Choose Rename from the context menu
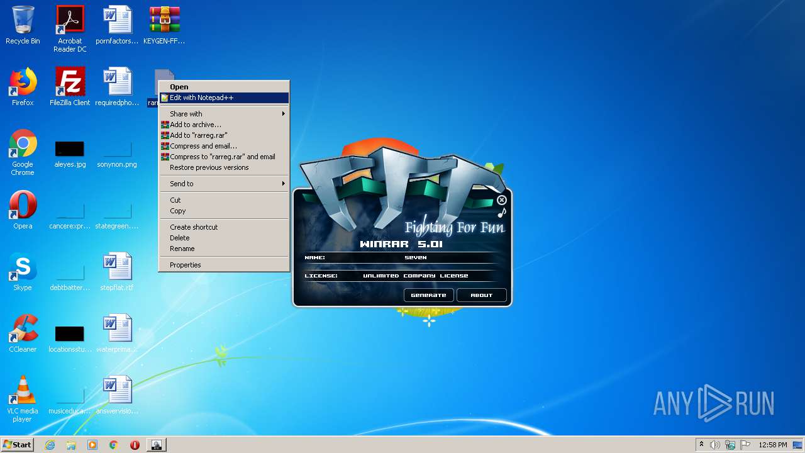Image resolution: width=805 pixels, height=453 pixels. point(224,249)
